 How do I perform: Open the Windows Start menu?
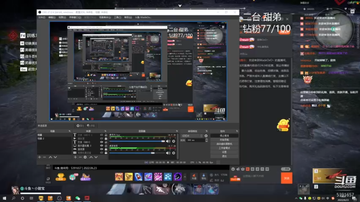pos(4,198)
